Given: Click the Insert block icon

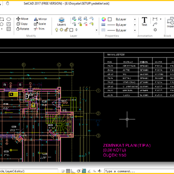Looking at the screenshot, I should 171,22.
